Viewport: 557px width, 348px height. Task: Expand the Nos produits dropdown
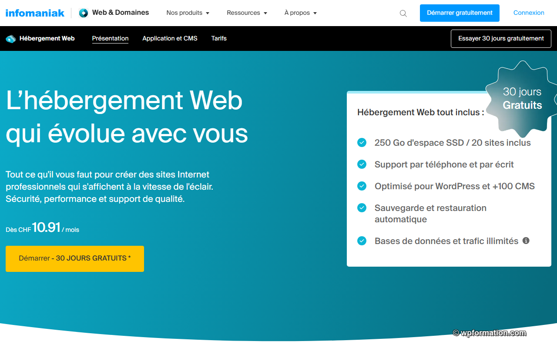pos(188,13)
